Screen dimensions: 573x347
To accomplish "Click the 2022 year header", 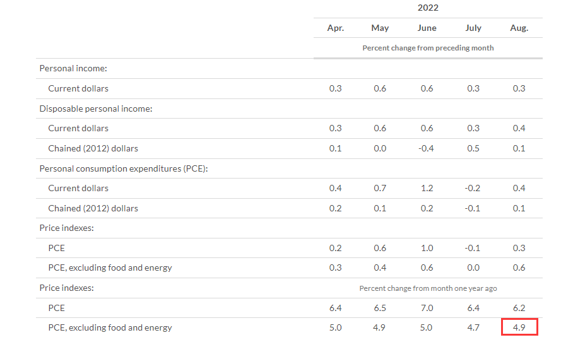I will (x=428, y=8).
